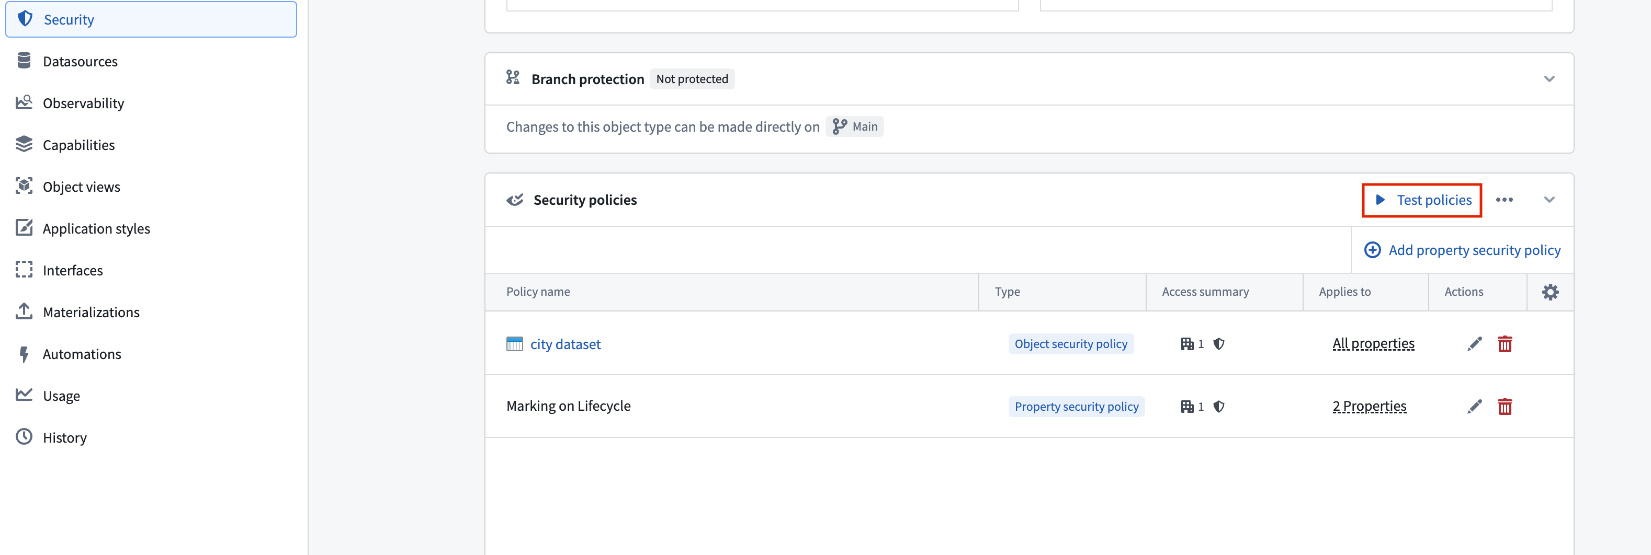This screenshot has width=1651, height=555.
Task: Delete the city dataset policy
Action: (x=1505, y=344)
